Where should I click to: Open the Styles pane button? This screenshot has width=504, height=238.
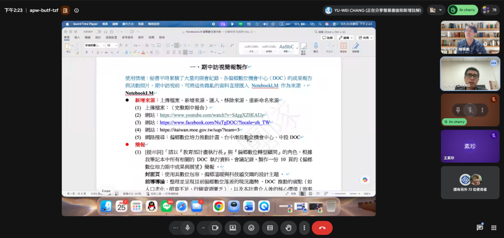click(303, 48)
